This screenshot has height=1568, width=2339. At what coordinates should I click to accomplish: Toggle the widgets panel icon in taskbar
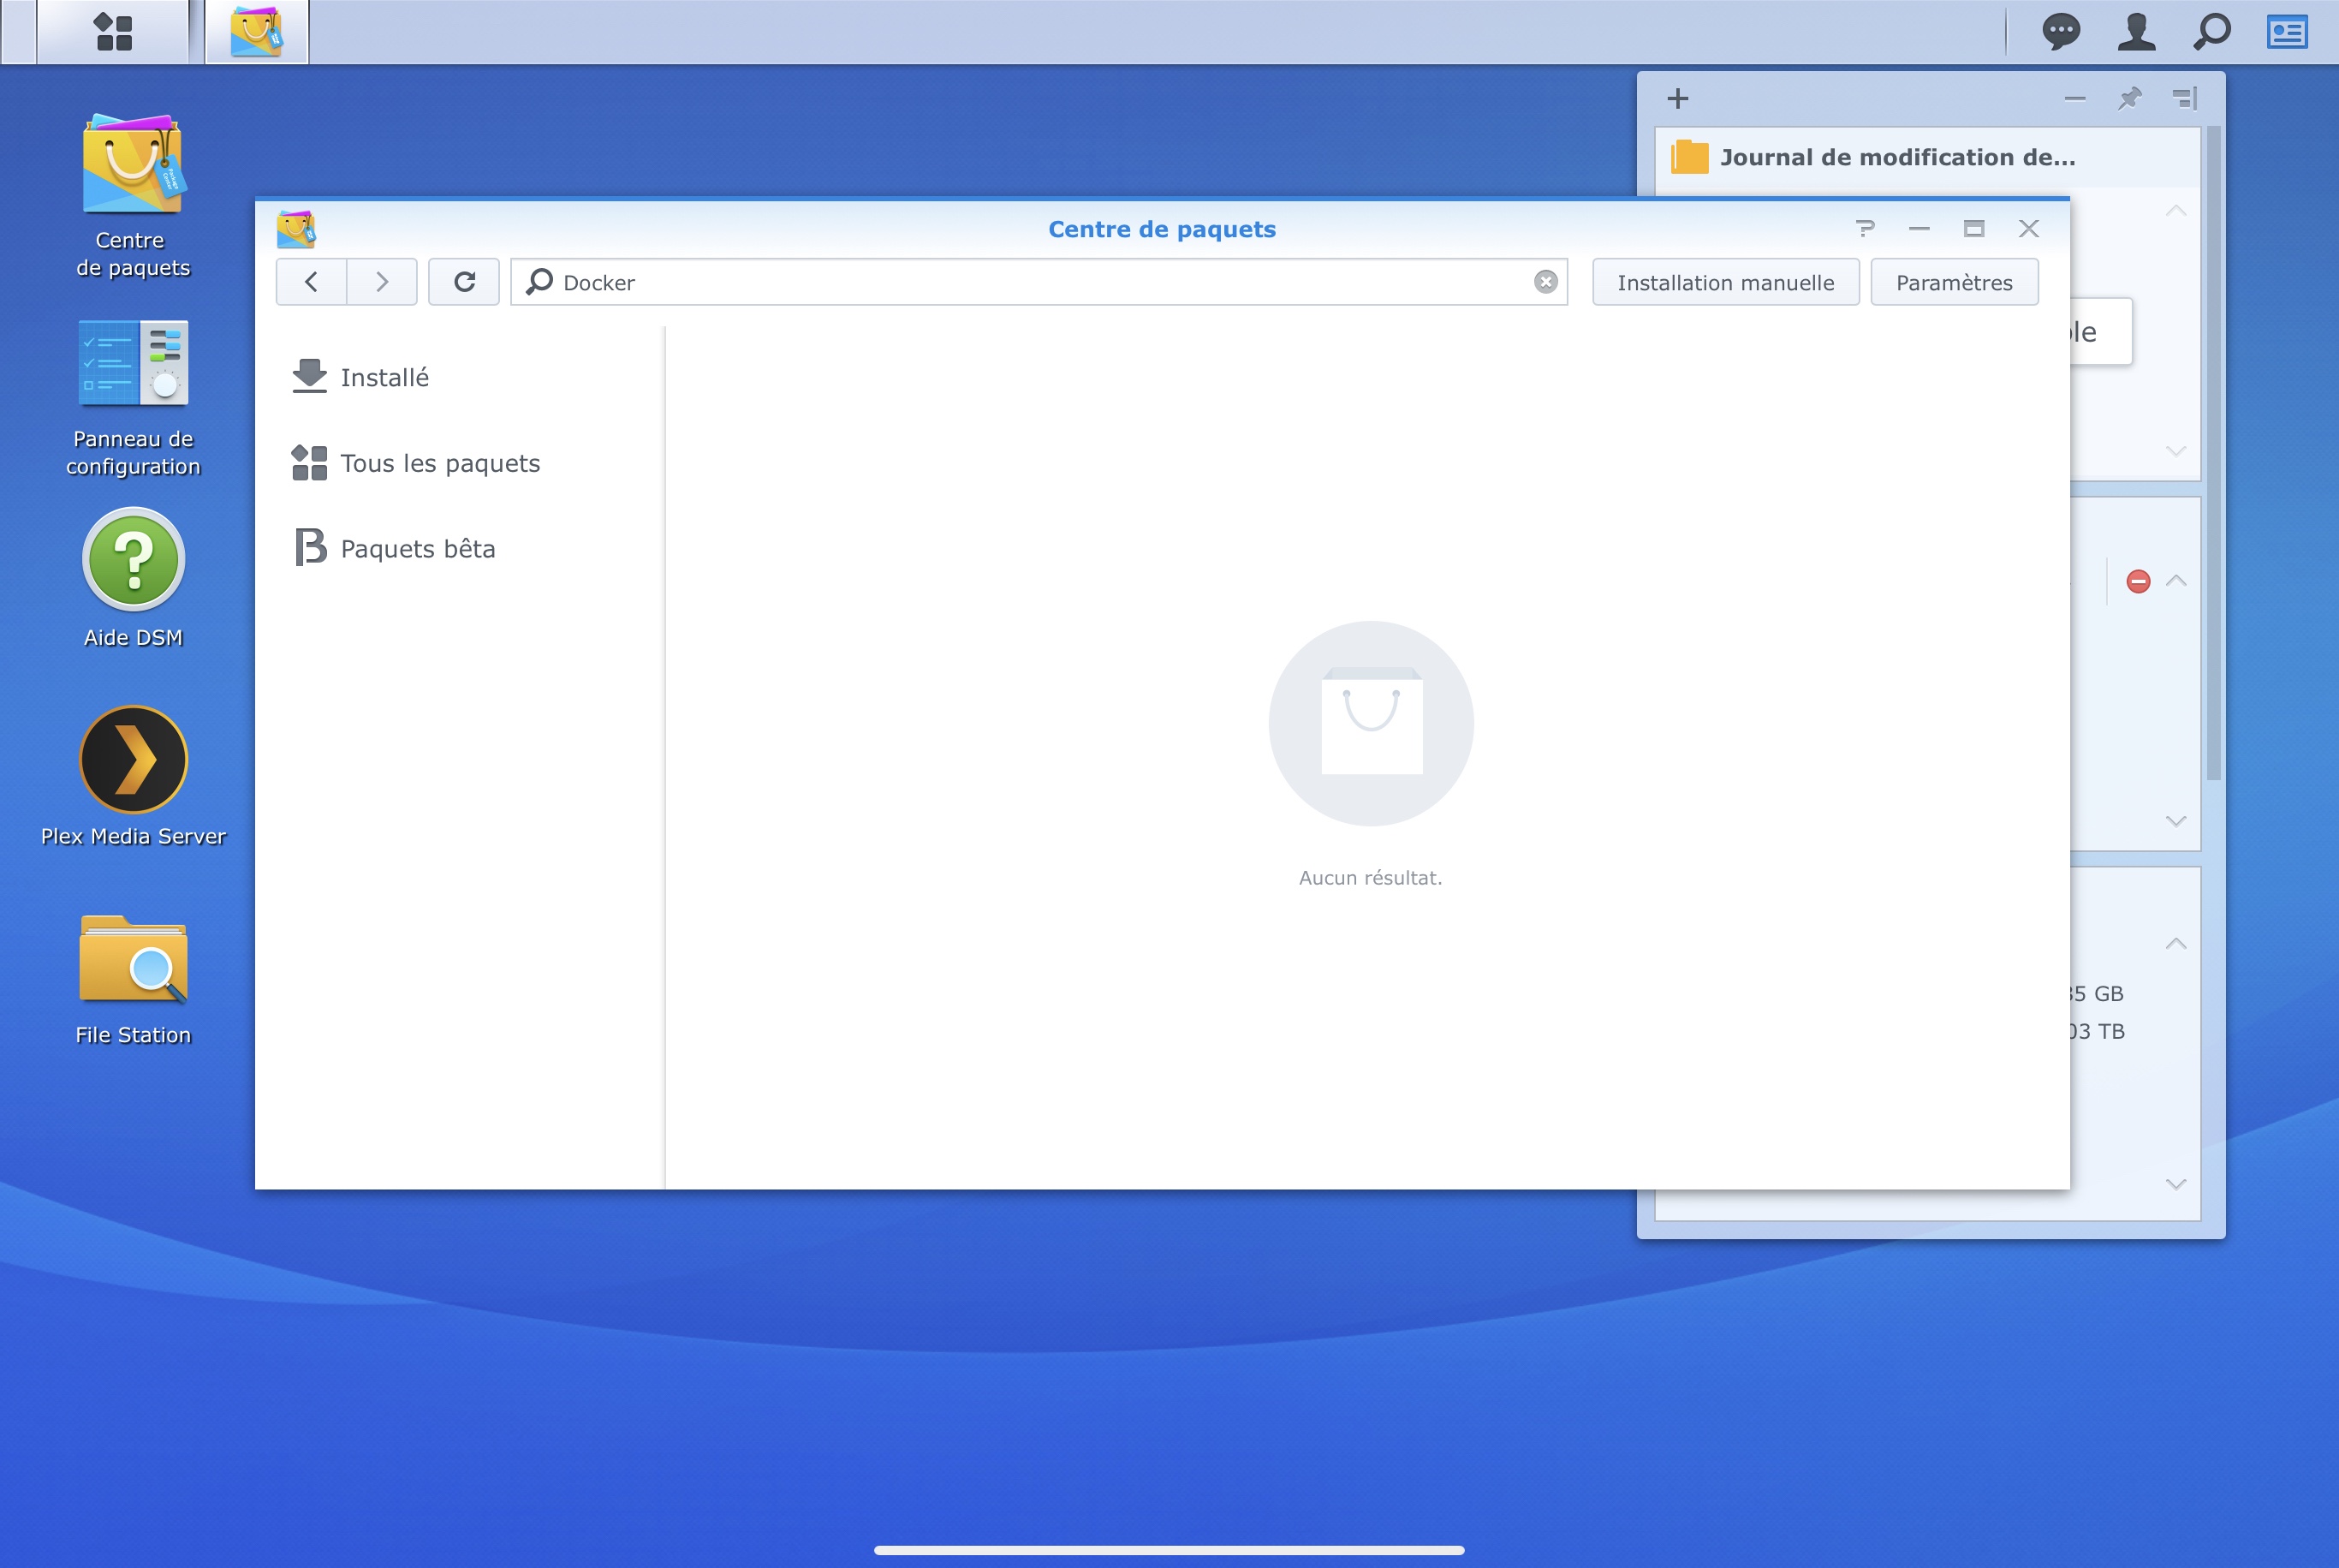tap(2286, 32)
